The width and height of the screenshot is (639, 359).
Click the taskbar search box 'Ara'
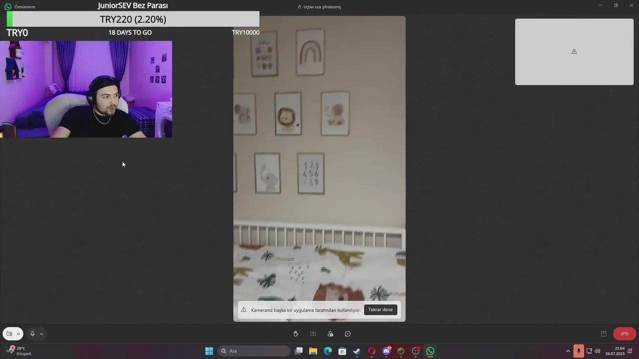254,351
